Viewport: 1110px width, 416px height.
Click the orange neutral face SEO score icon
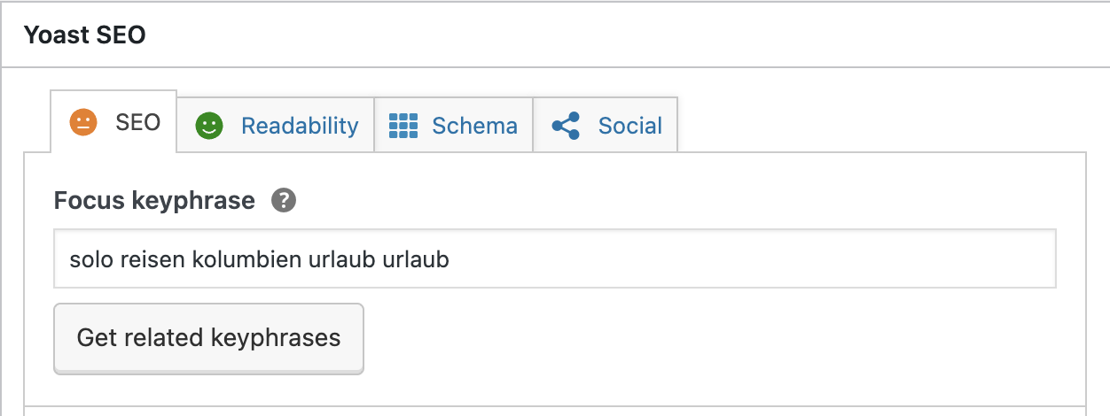coord(83,123)
